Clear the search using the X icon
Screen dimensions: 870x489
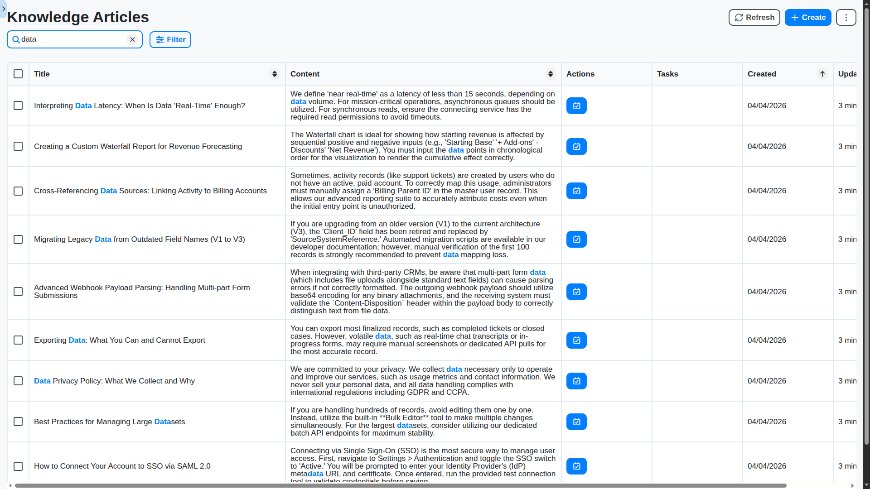132,39
